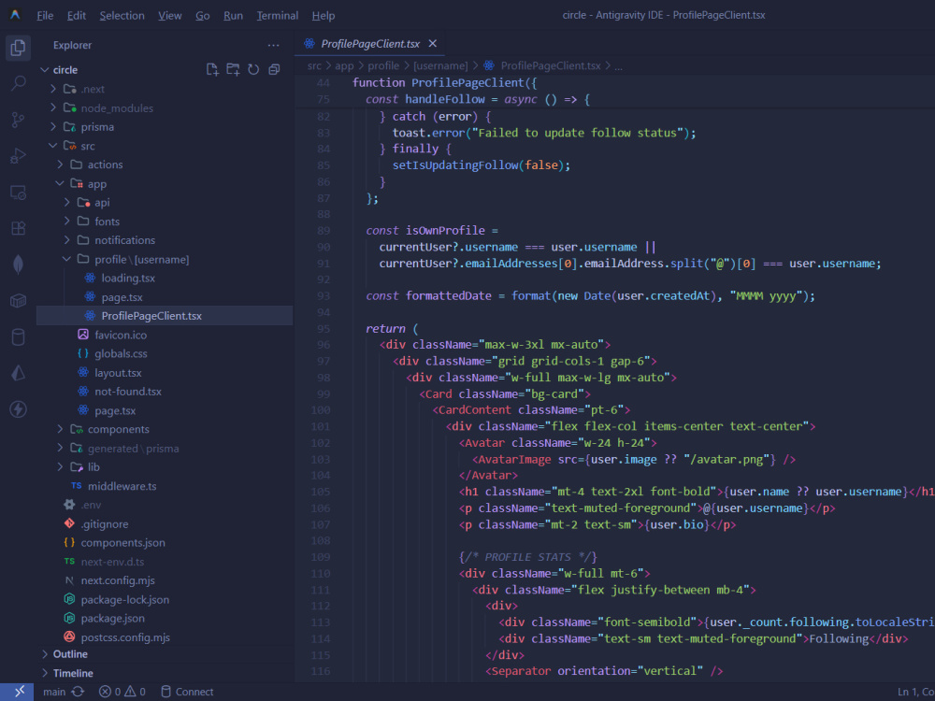Viewport: 935px width, 701px height.
Task: Collapse all folders in explorer
Action: (274, 69)
